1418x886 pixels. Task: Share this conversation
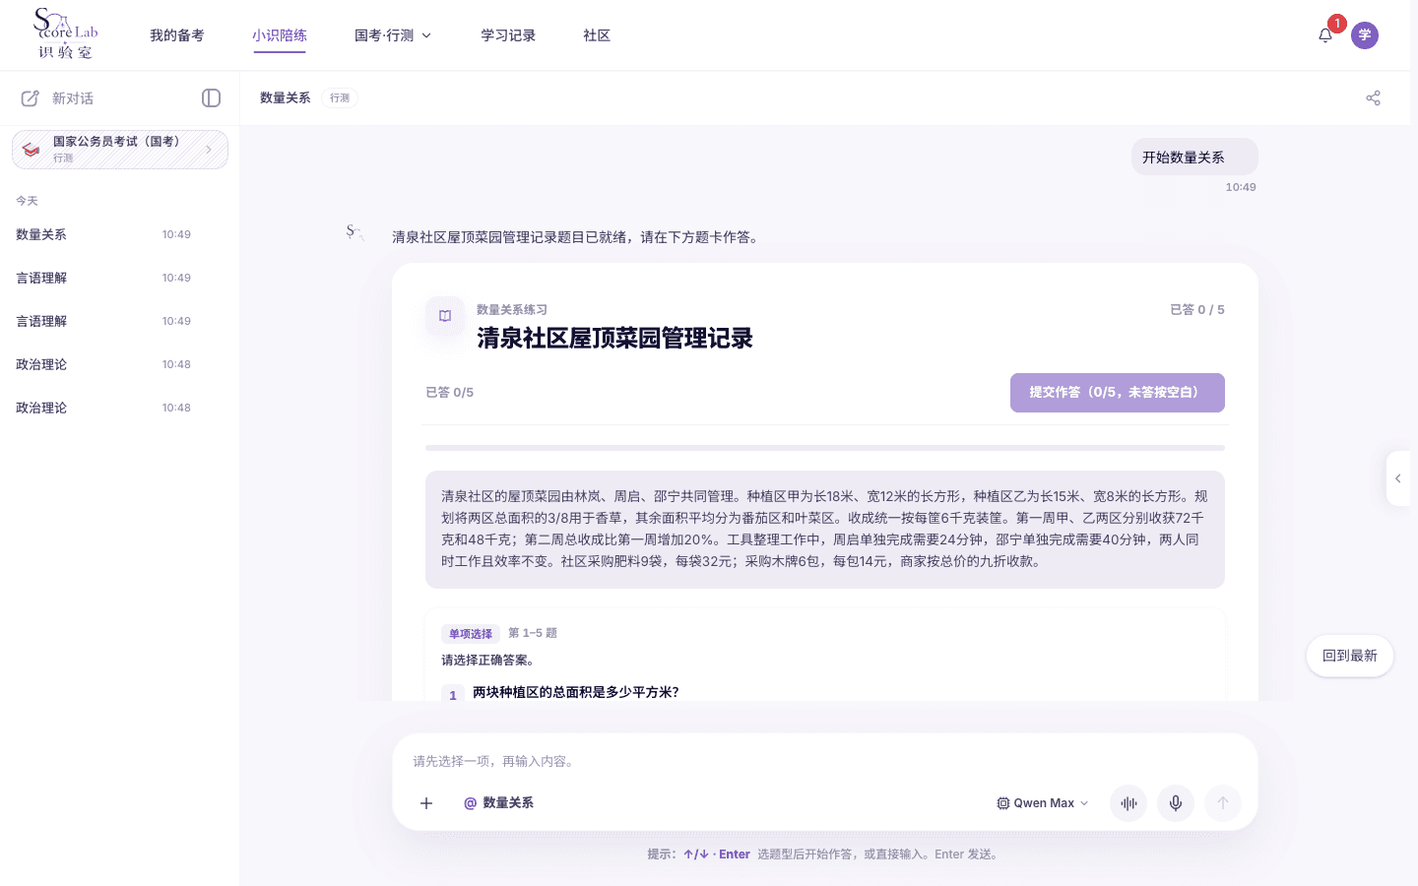coord(1374,97)
